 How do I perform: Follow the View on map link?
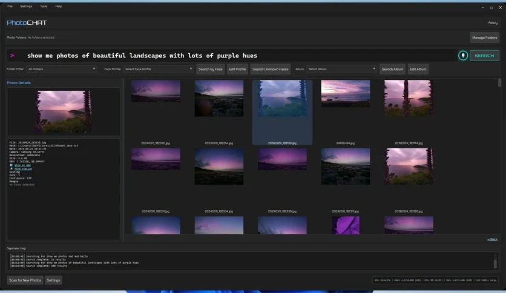coord(22,165)
